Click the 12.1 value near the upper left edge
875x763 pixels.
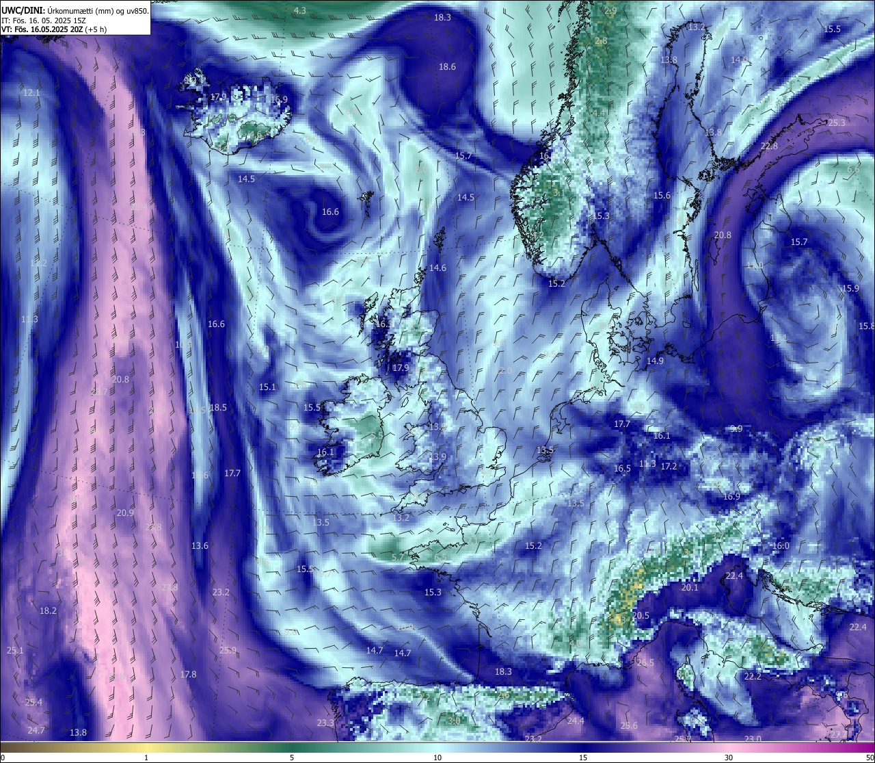point(31,92)
